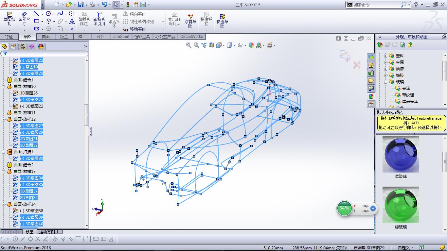Click the File Explorer task pane tab
This screenshot has width=447, height=251.
point(371,80)
